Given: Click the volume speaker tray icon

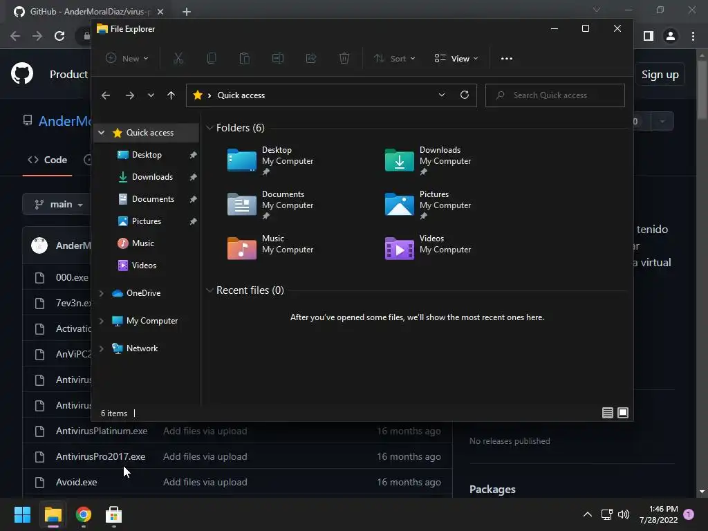Looking at the screenshot, I should click(x=624, y=514).
